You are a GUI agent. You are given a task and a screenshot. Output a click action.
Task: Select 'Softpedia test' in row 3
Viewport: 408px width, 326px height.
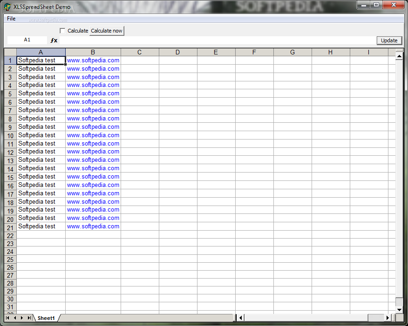pyautogui.click(x=41, y=77)
